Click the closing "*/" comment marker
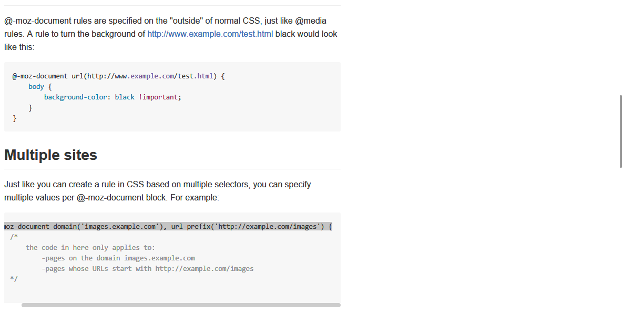Screen dimensions: 623x313 [x=14, y=279]
